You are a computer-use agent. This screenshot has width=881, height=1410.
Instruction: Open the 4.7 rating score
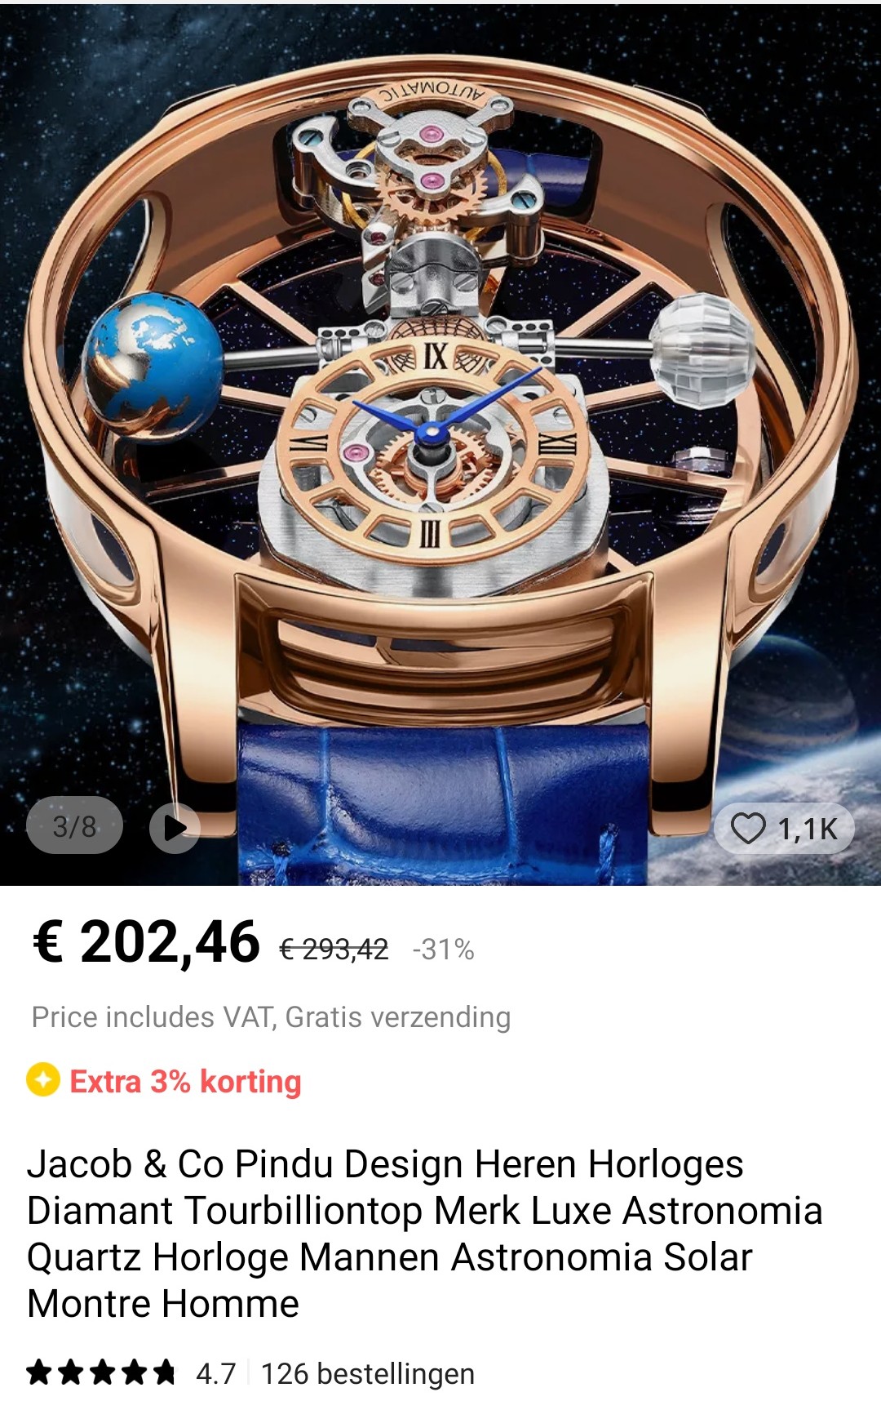[215, 1373]
